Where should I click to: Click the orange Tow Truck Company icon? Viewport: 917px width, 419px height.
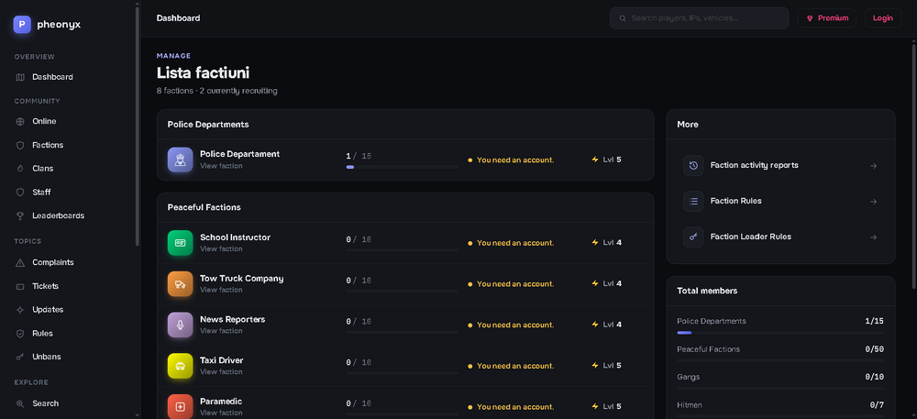(x=180, y=283)
